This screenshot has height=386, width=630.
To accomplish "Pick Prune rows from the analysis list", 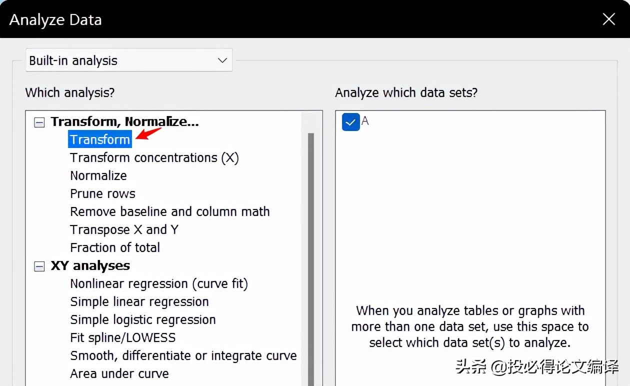I will [x=102, y=193].
